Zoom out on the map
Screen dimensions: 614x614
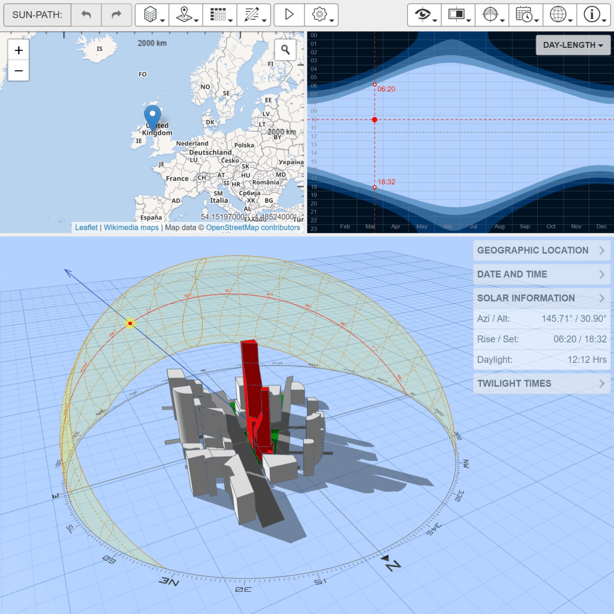point(19,71)
